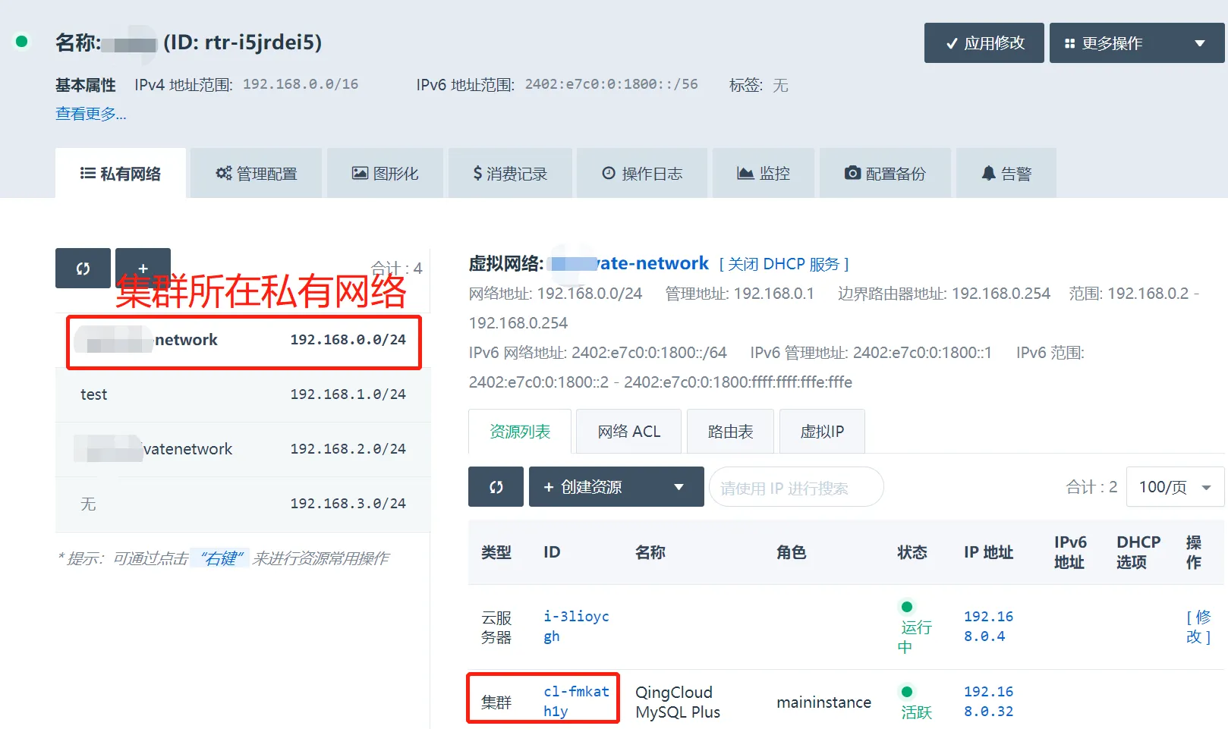Screen dimensions: 1228x729
Task: Open the 操作日志 tab with the clock icon
Action: [642, 174]
